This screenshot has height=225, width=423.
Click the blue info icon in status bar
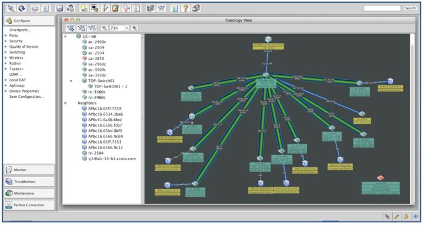click(415, 216)
